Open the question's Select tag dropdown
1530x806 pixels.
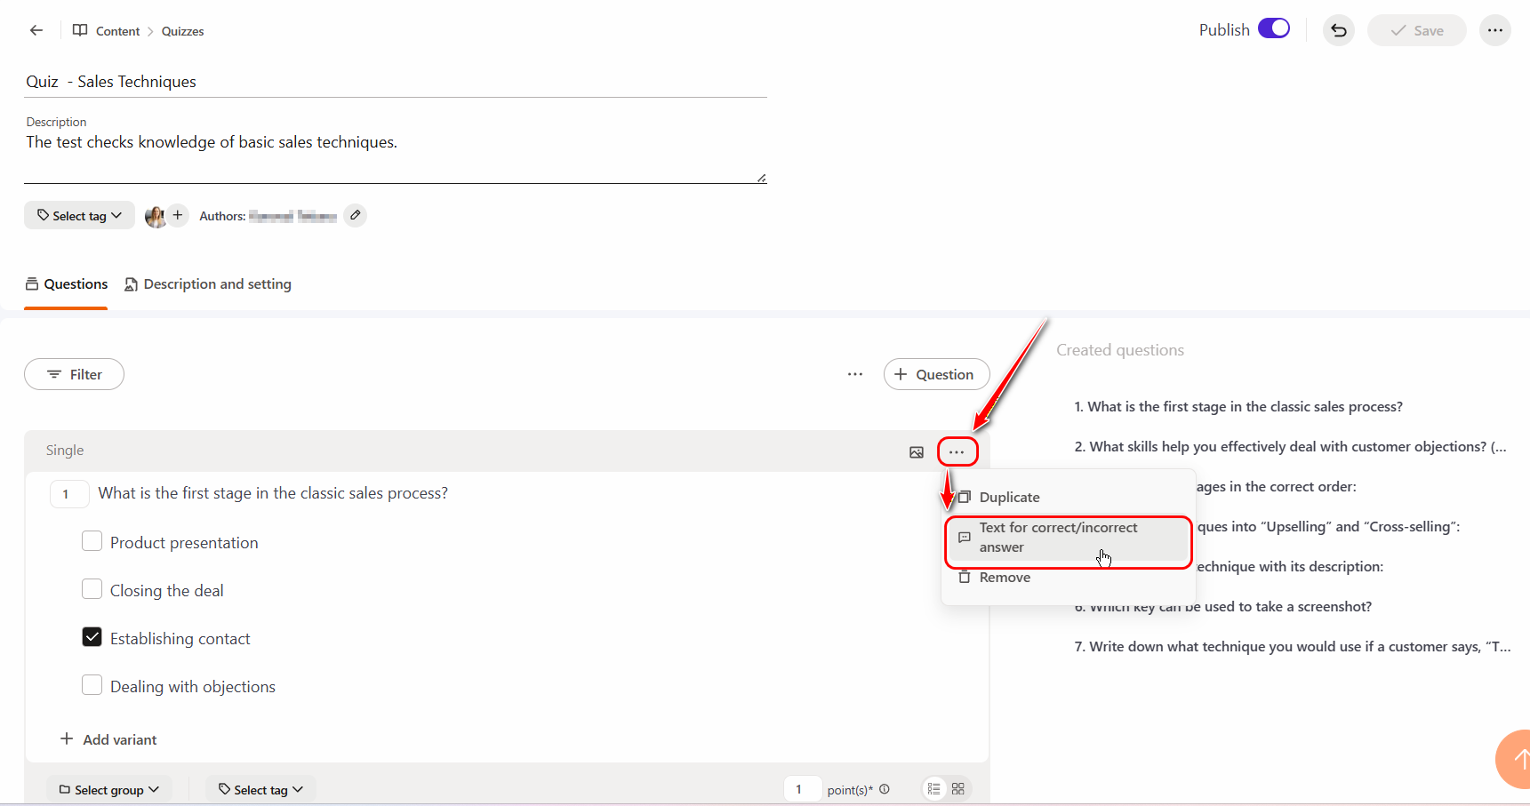point(260,789)
